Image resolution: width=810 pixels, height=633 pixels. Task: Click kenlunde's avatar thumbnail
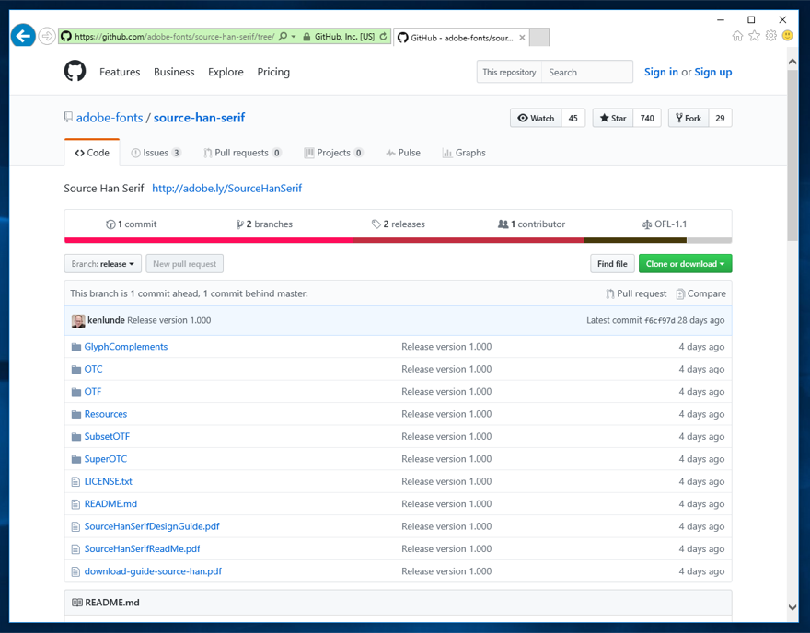(78, 320)
